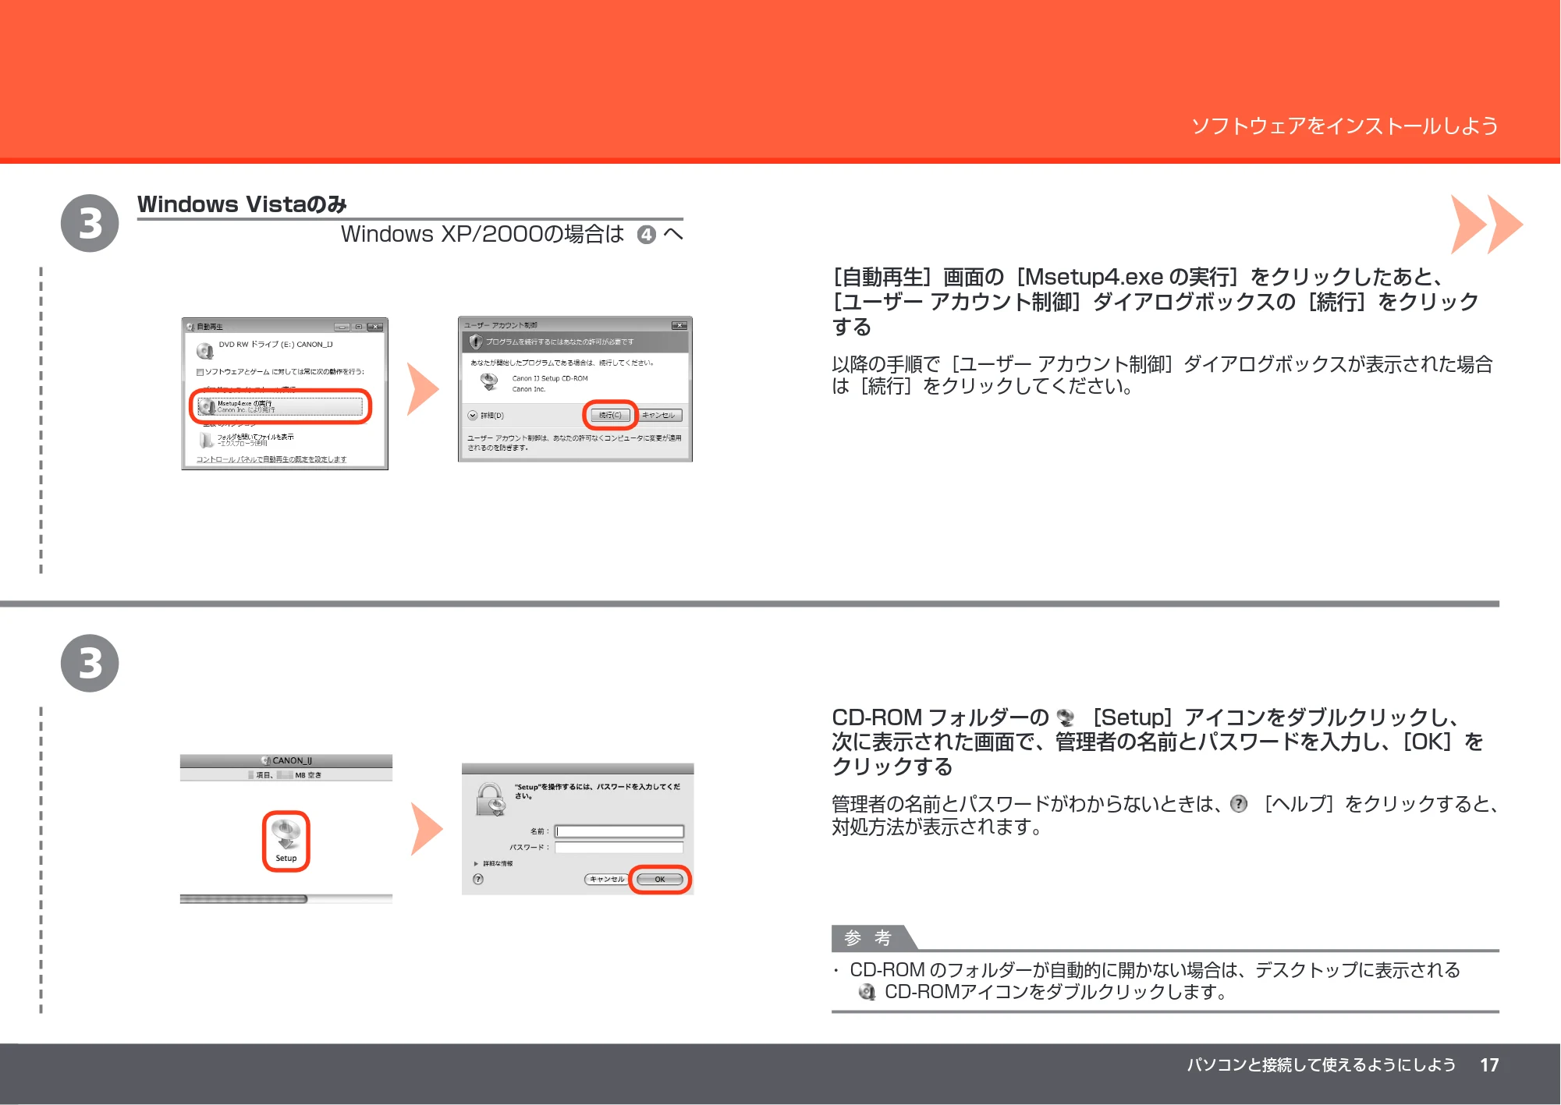Expand the 詳細(D) details chevron
1561x1105 pixels.
[473, 416]
